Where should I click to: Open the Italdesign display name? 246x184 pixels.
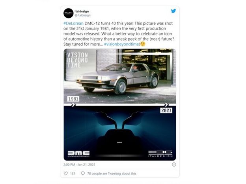coord(82,11)
